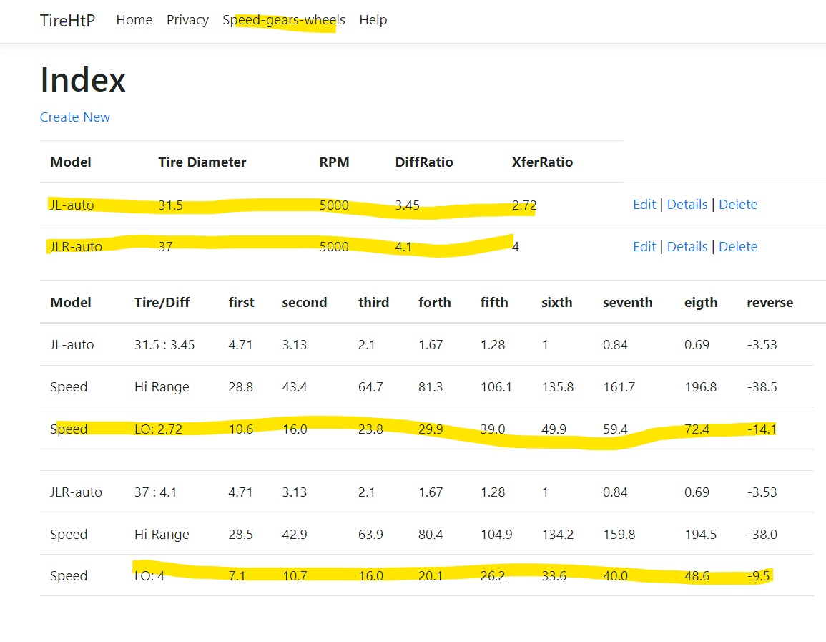Select the 33.6 low range speed

(x=554, y=576)
